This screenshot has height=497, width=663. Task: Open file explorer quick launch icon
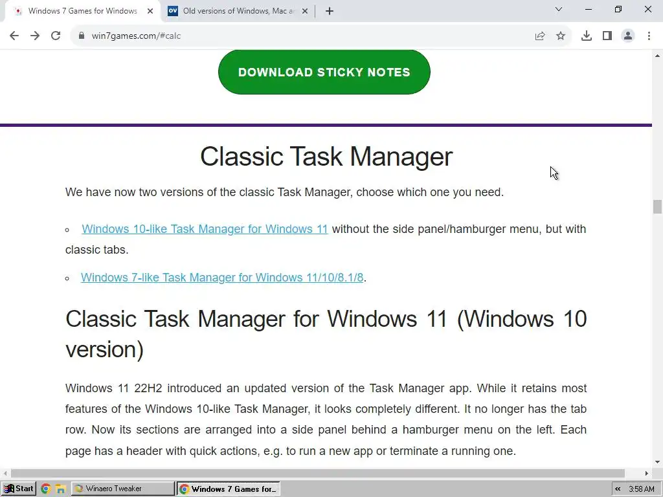[x=60, y=489]
